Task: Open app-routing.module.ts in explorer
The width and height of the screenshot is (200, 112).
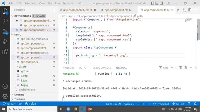Action: coord(34,39)
